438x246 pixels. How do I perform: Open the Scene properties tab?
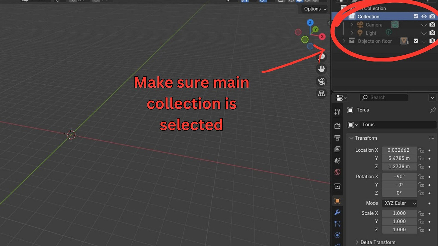pos(337,160)
